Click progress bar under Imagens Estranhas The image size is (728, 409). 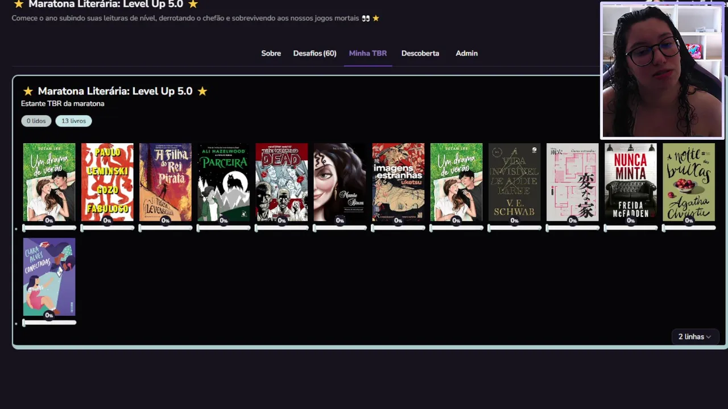398,228
